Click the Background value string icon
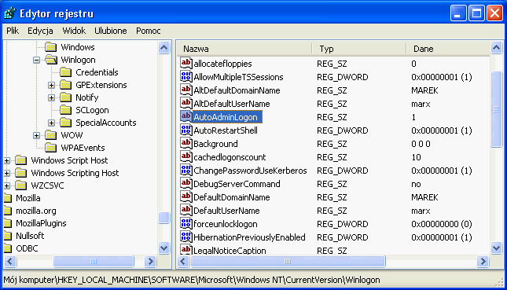507x290 pixels. coord(186,143)
